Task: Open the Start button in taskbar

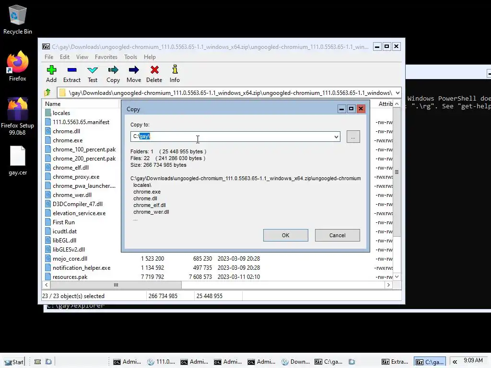Action: [x=14, y=362]
